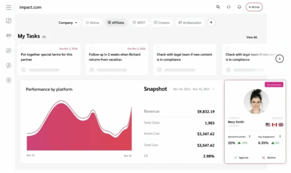The height and width of the screenshot is (173, 291).
Task: Click View All for My Tasks
Action: tap(251, 37)
